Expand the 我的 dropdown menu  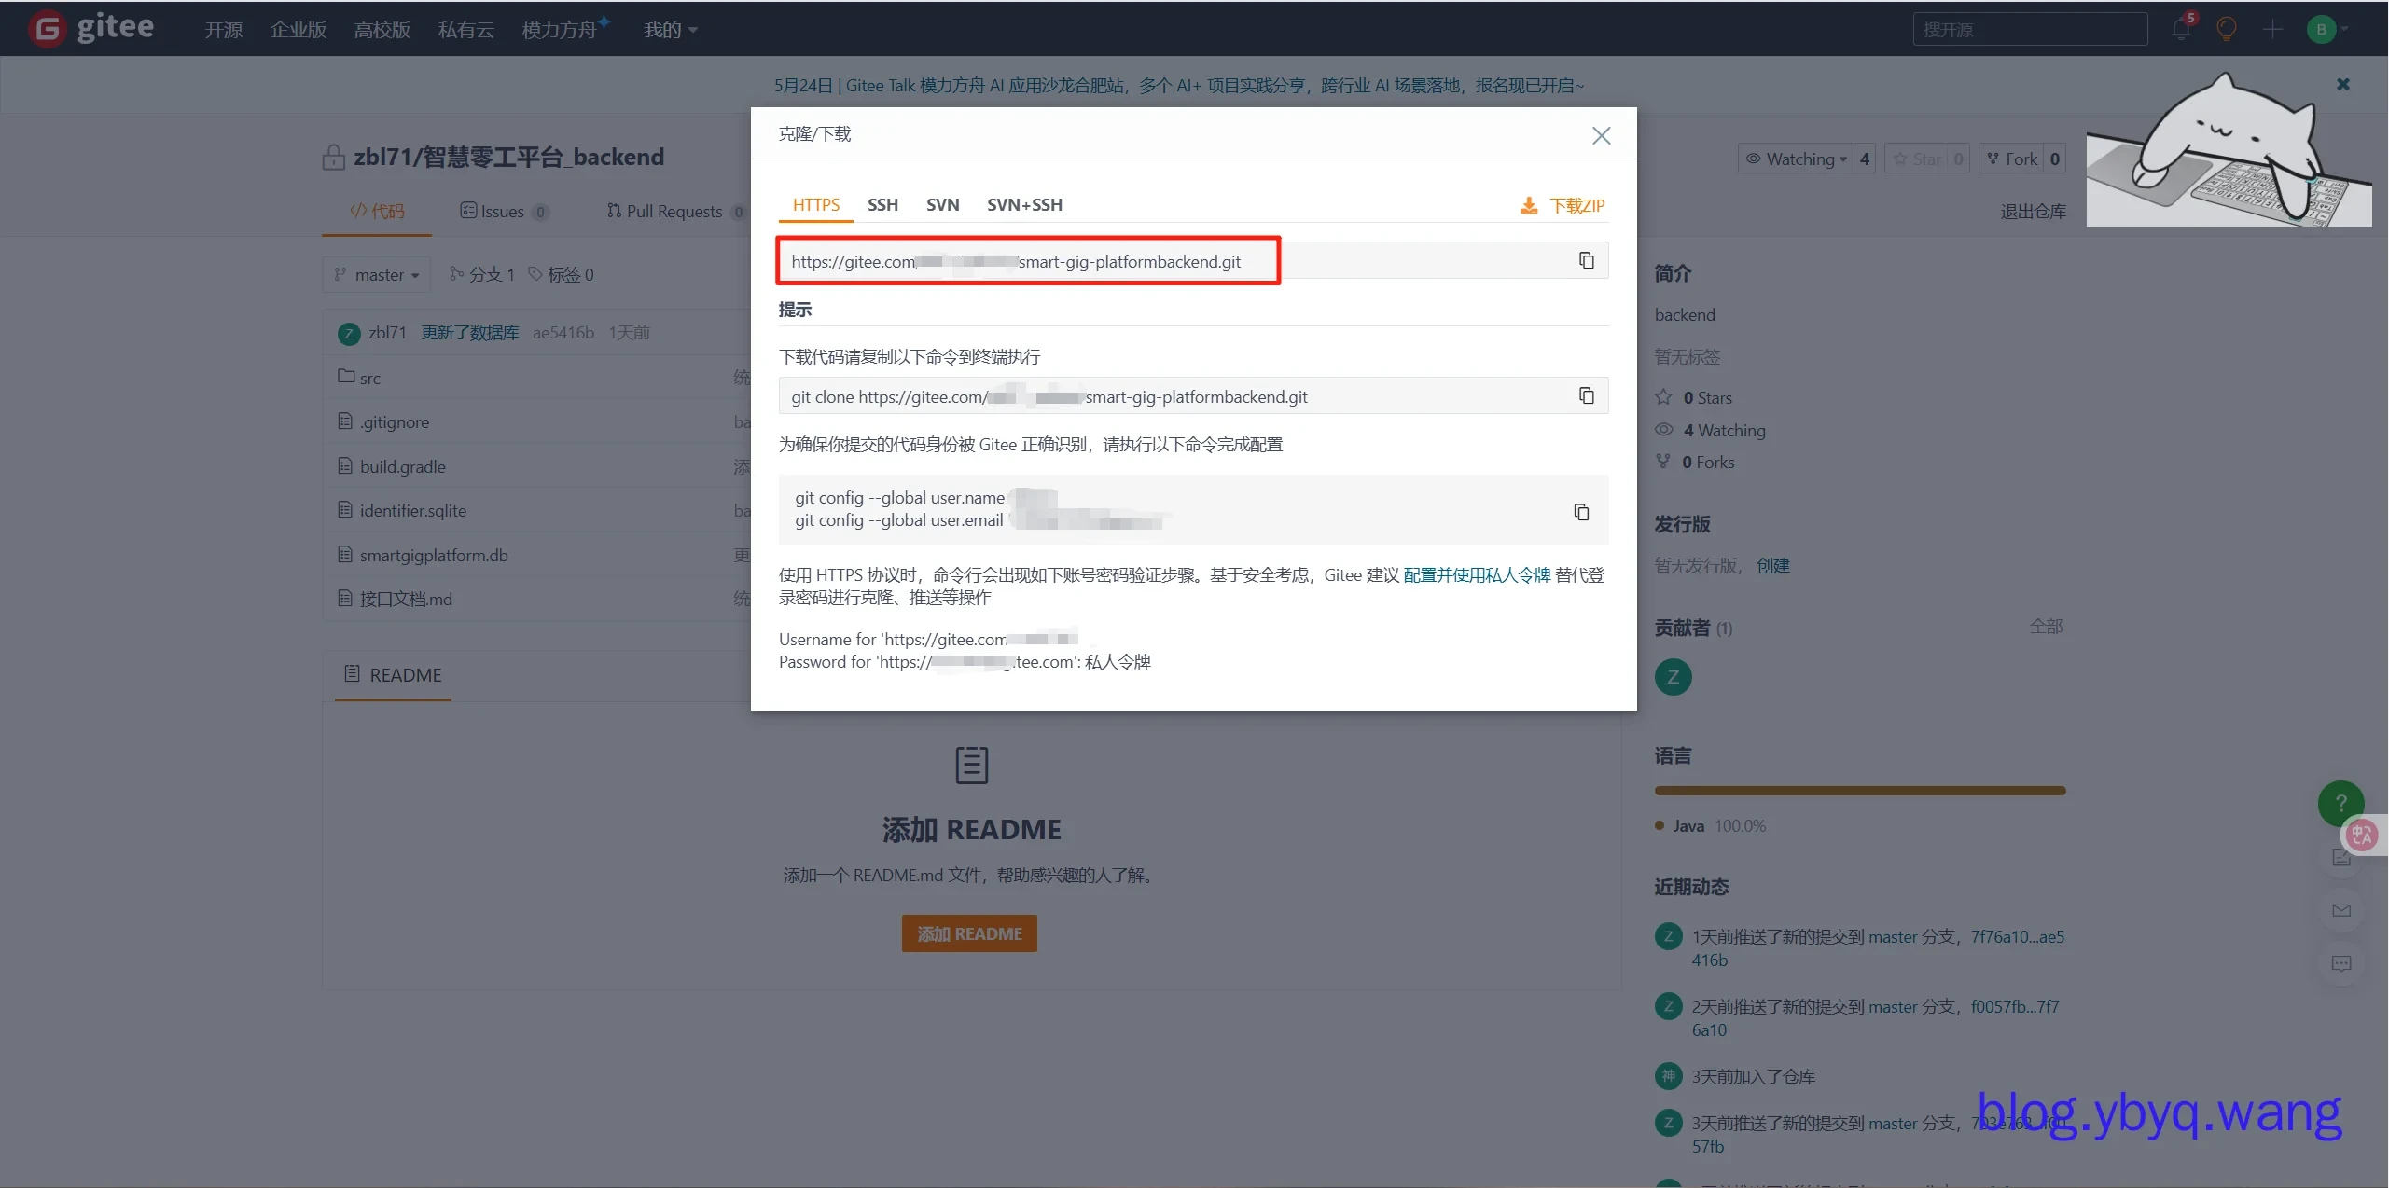[x=671, y=30]
